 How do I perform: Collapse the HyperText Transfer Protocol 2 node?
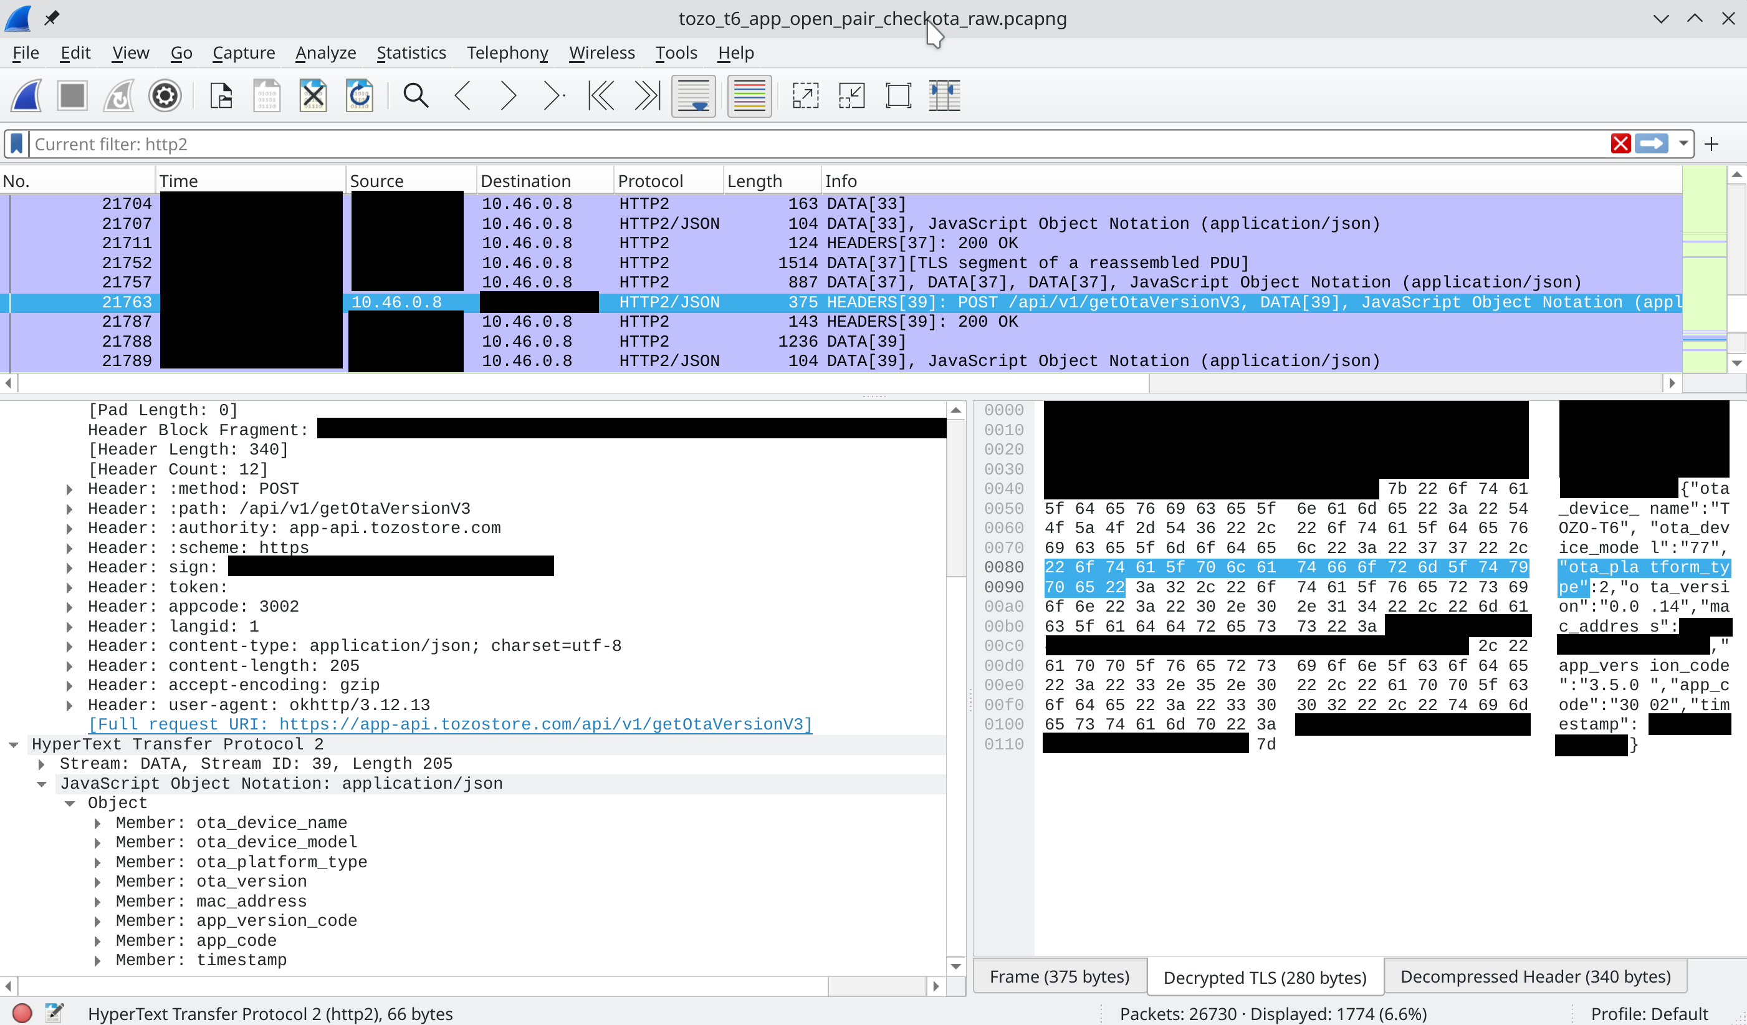[x=13, y=745]
